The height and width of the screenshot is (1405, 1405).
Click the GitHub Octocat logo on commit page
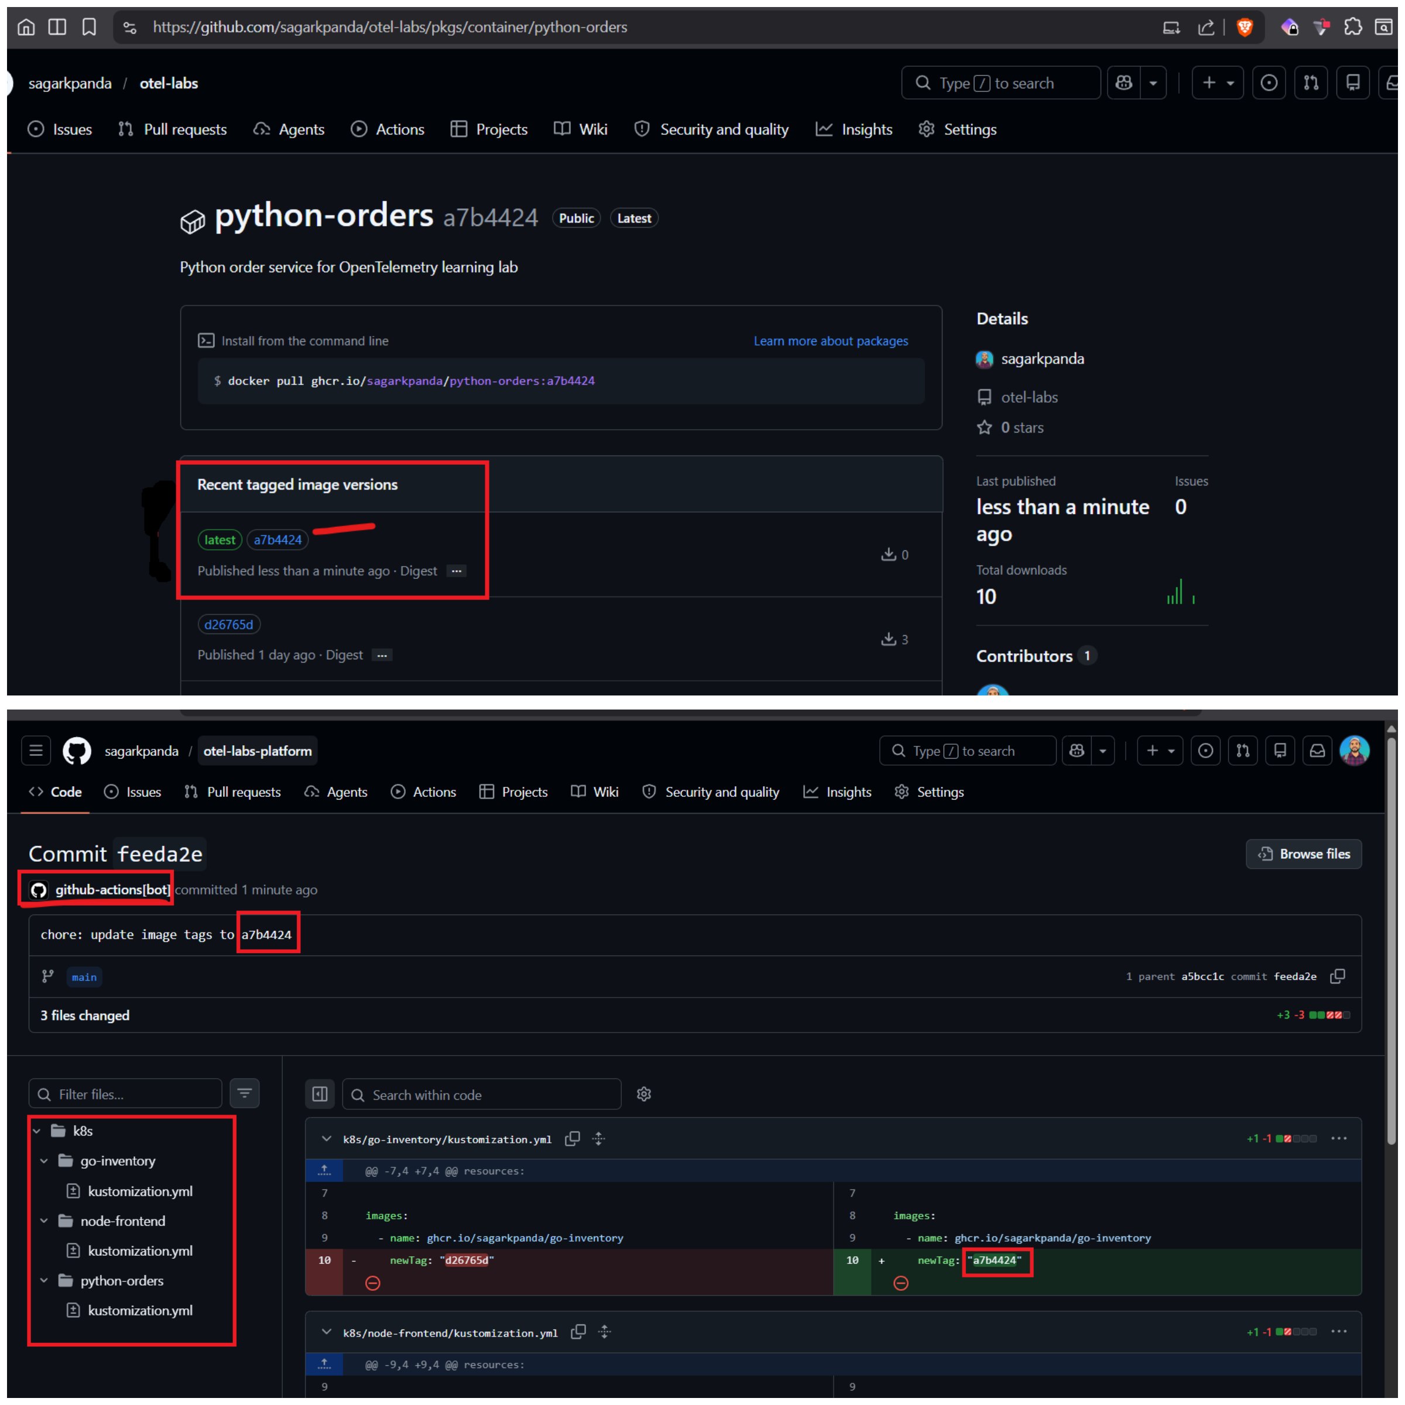point(77,751)
